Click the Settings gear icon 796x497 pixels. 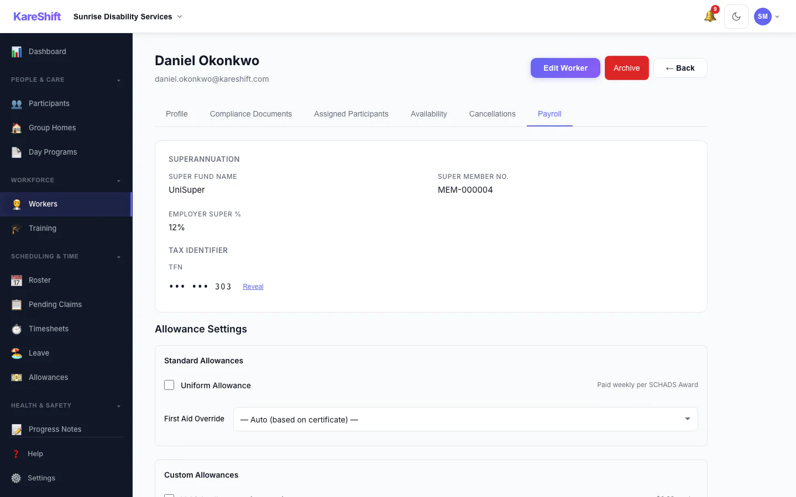click(x=16, y=478)
